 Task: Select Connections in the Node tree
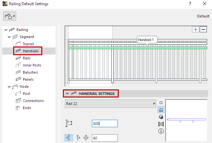point(33,101)
